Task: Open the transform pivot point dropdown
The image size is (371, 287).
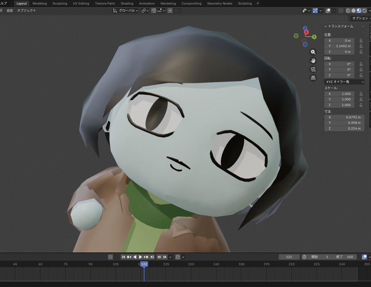Action: click(x=145, y=11)
